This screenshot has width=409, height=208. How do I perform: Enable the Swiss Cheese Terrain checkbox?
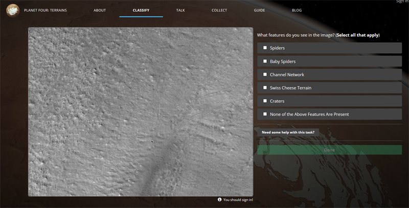coord(265,88)
